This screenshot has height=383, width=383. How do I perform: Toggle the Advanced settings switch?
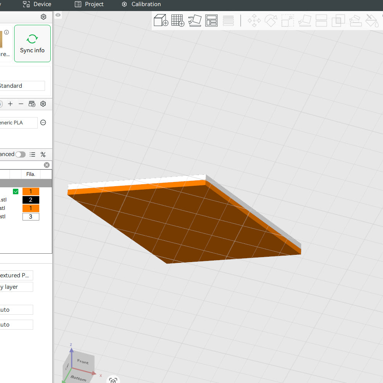[20, 154]
